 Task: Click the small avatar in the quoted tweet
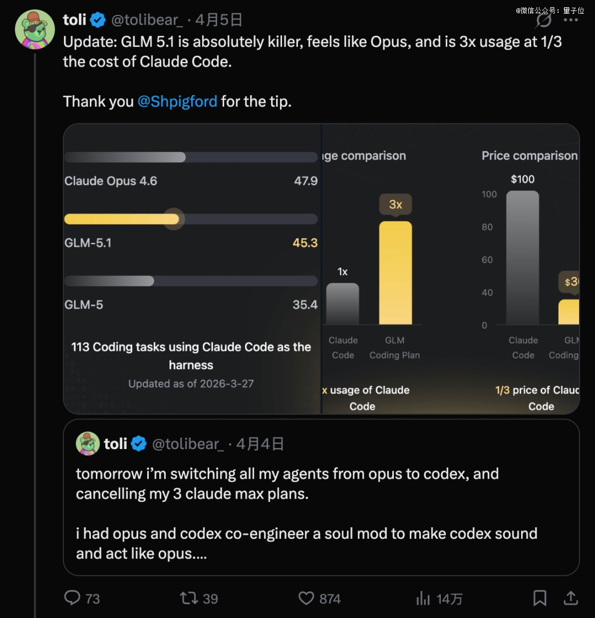point(88,444)
